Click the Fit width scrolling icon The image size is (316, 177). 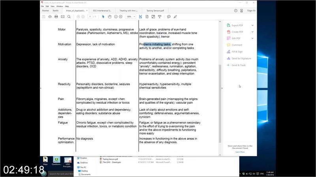pyautogui.click(x=141, y=17)
